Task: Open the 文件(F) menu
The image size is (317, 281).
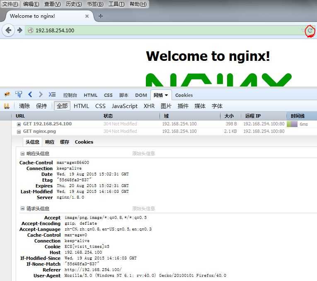Action: tap(10, 4)
